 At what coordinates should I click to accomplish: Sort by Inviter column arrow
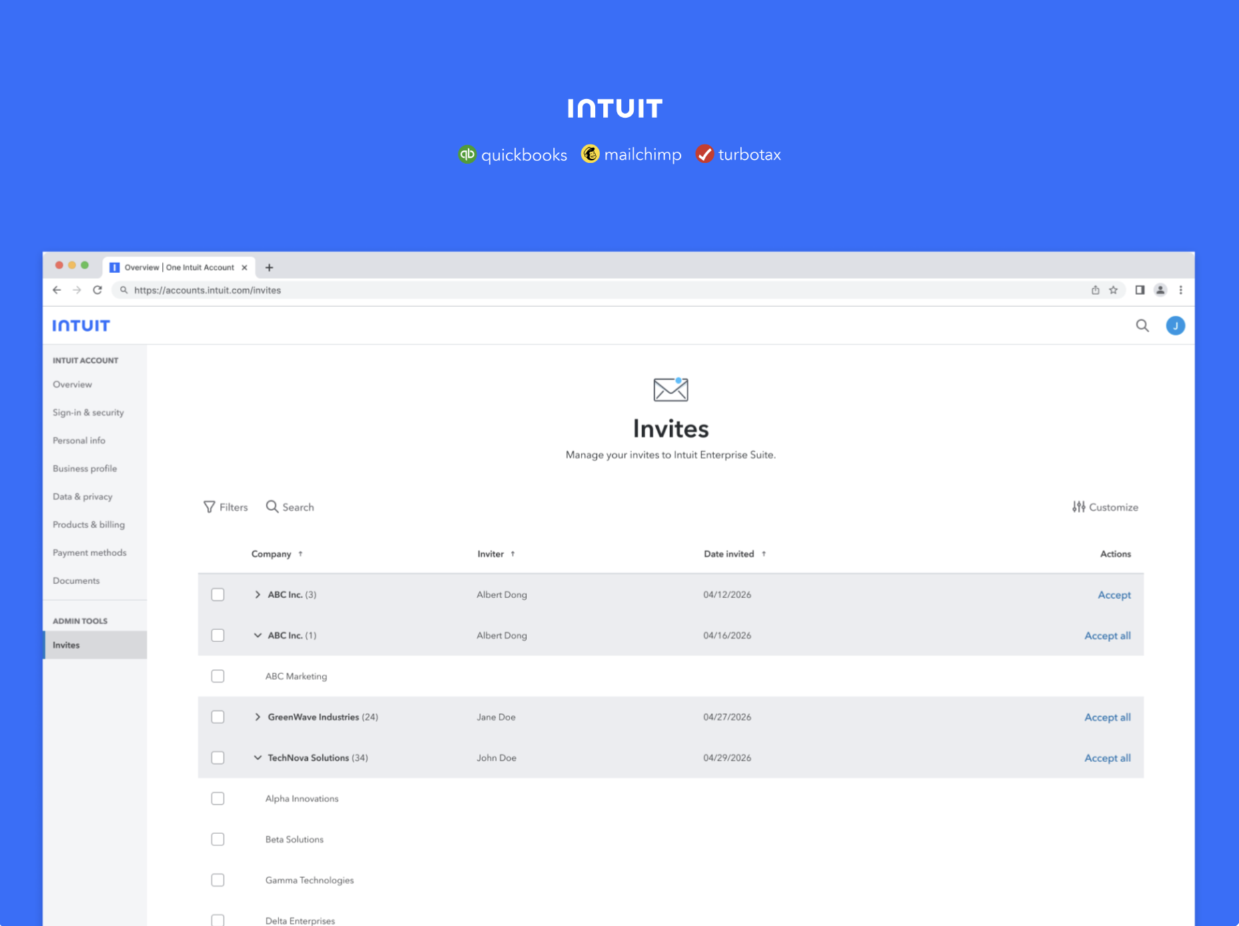coord(513,554)
